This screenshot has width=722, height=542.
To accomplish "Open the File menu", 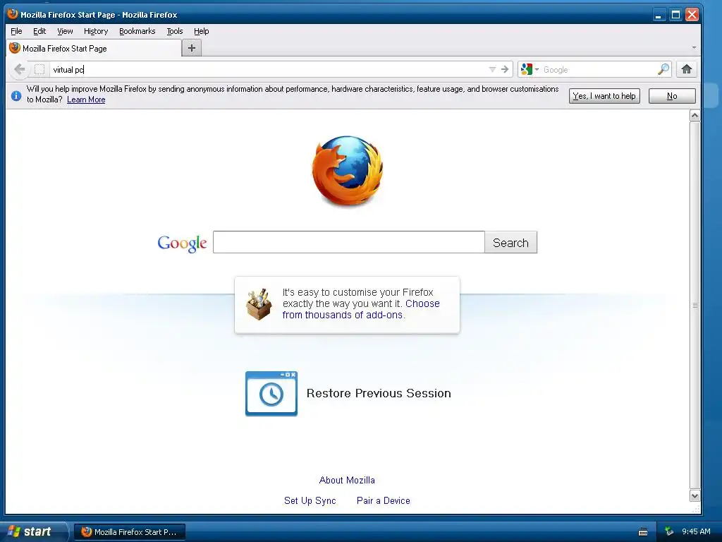I will (16, 31).
